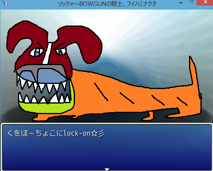Advance dialogue via the white continue arrow
This screenshot has height=171, width=213.
107,169
